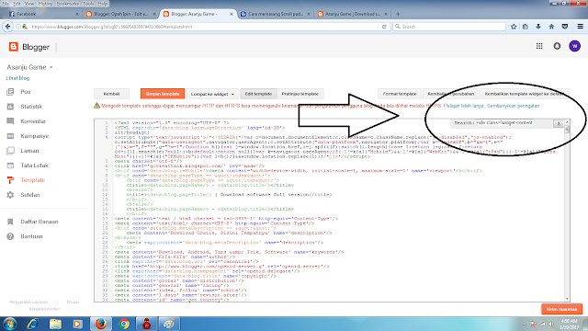
Task: Close the Blogger: Asanju Game tab
Action: pyautogui.click(x=231, y=14)
